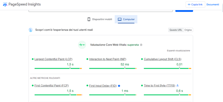Open the Cumulative Layout Shift (CLS) link
The height and width of the screenshot is (102, 223).
pyautogui.click(x=163, y=59)
